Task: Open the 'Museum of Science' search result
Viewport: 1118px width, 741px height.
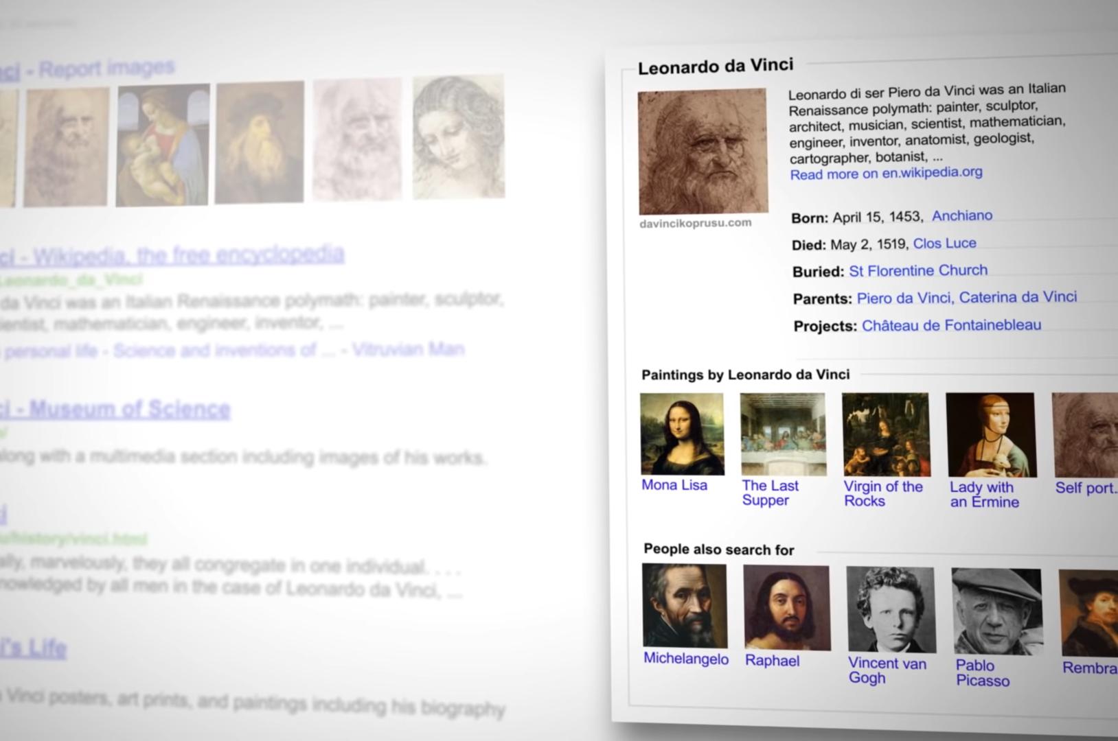Action: (129, 410)
